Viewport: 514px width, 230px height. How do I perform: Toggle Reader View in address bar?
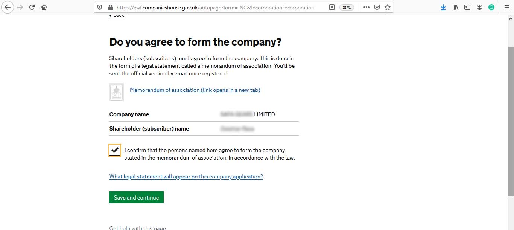click(332, 7)
